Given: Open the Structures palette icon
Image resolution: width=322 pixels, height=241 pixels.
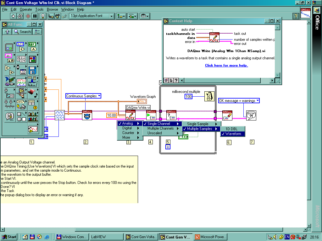Looking at the screenshot, I should 9,47.
